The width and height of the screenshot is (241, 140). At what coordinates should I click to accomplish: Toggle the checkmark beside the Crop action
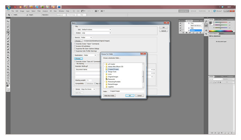(x=180, y=23)
